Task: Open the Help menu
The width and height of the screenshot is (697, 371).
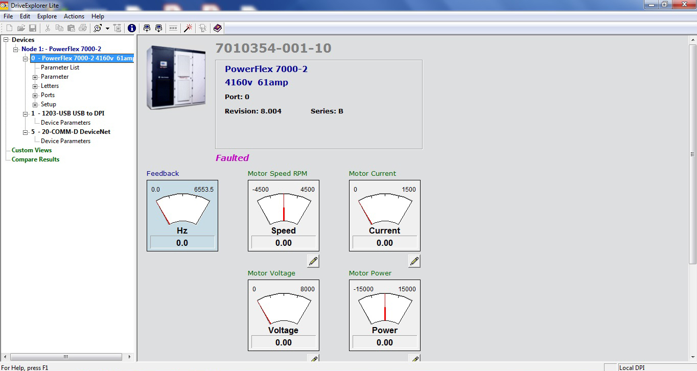Action: point(98,16)
